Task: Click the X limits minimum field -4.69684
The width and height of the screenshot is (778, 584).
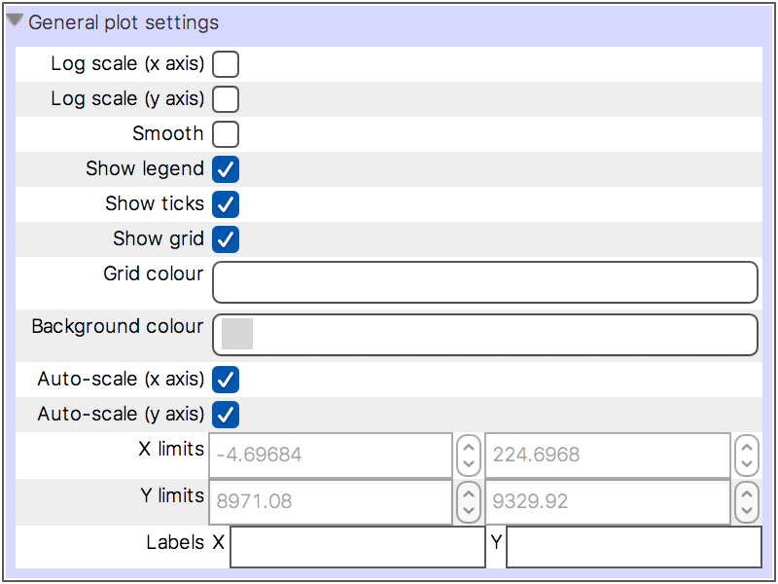Action: click(331, 455)
